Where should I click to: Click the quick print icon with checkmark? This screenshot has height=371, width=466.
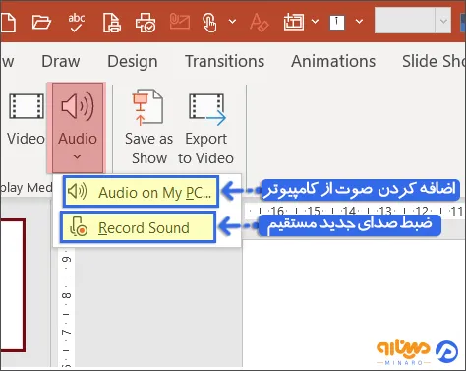146,23
